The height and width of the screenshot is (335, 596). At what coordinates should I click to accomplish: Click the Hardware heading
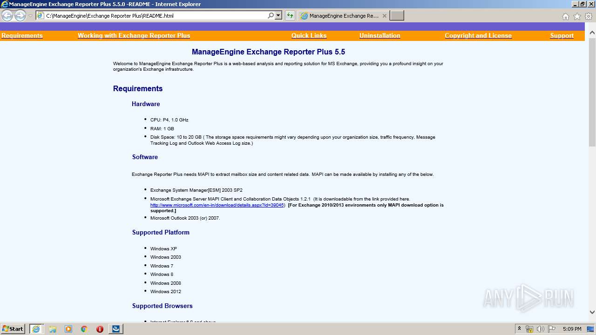pos(146,104)
